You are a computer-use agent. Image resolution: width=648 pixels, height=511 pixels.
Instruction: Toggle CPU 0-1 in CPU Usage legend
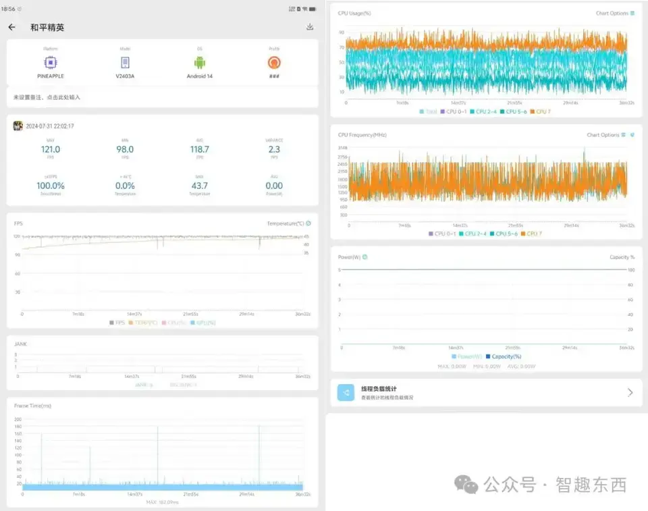tap(454, 111)
